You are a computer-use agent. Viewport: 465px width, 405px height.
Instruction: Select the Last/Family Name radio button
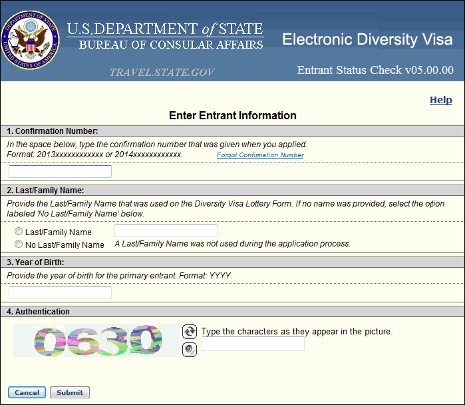tap(19, 231)
